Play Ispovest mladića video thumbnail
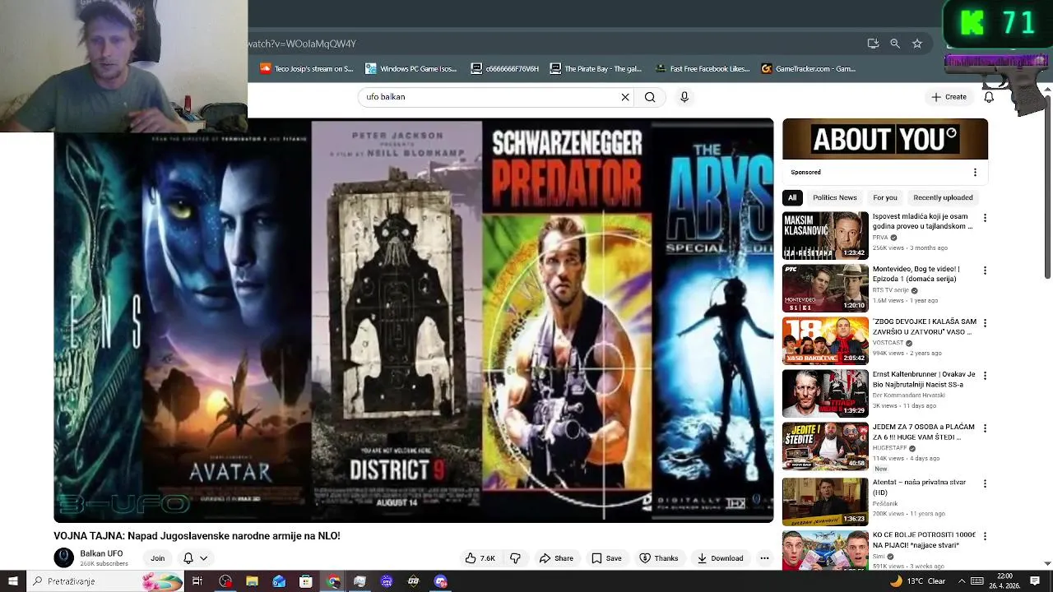The height and width of the screenshot is (592, 1053). click(x=825, y=236)
